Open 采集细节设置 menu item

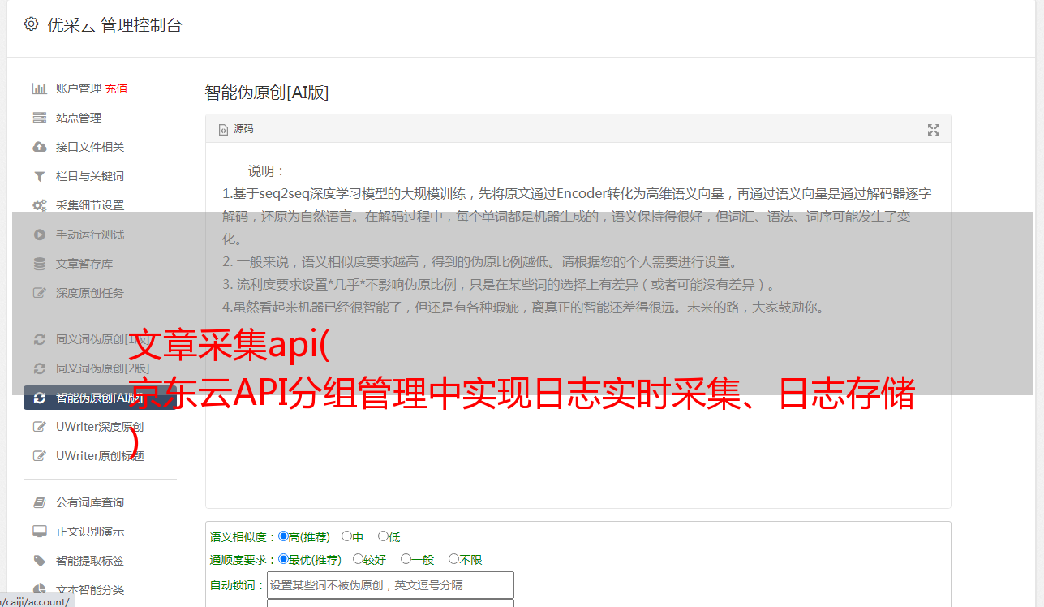(x=90, y=205)
